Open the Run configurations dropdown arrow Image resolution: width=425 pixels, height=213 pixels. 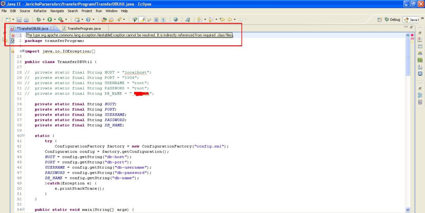tap(55, 19)
